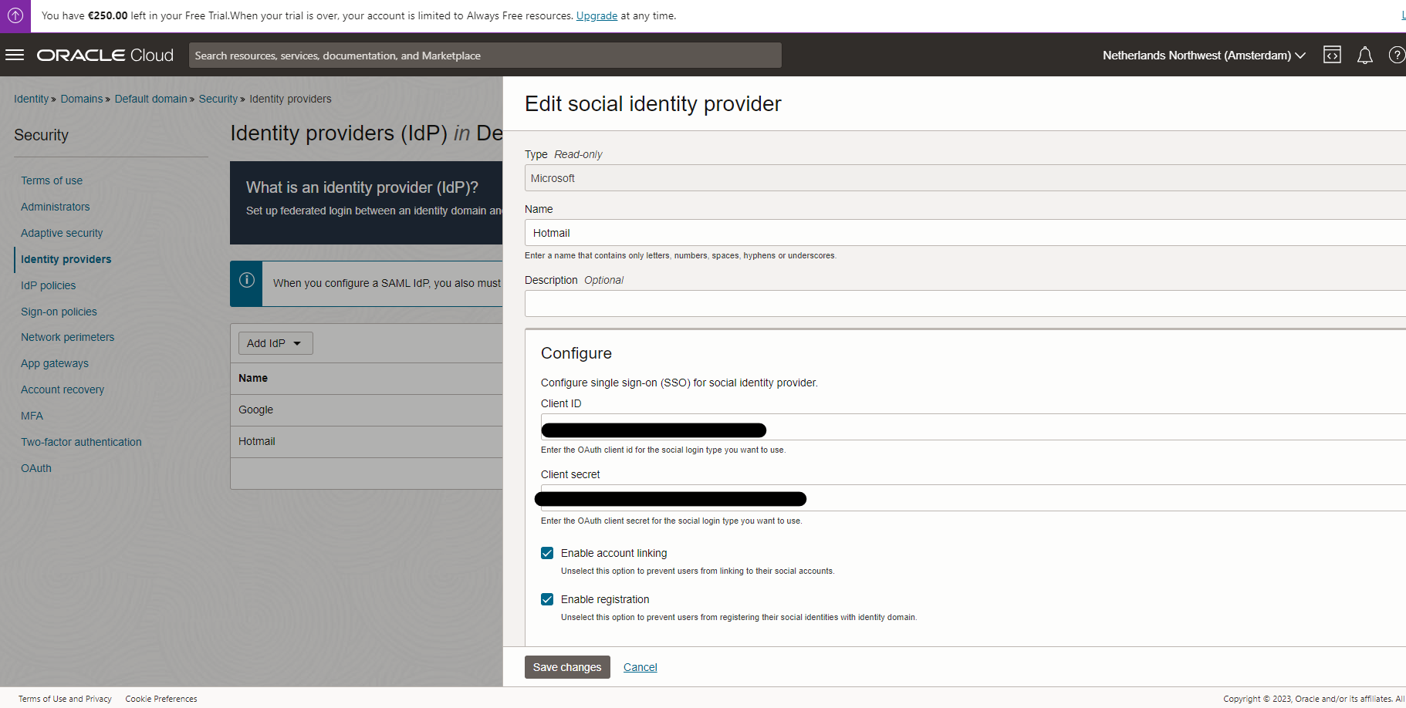1406x708 pixels.
Task: Click the info icon in SAML notice
Action: pyautogui.click(x=247, y=281)
